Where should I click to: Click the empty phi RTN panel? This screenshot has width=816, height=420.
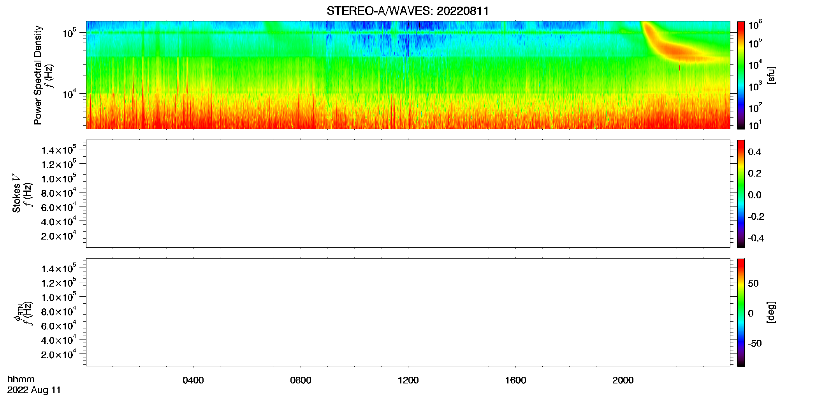point(408,312)
